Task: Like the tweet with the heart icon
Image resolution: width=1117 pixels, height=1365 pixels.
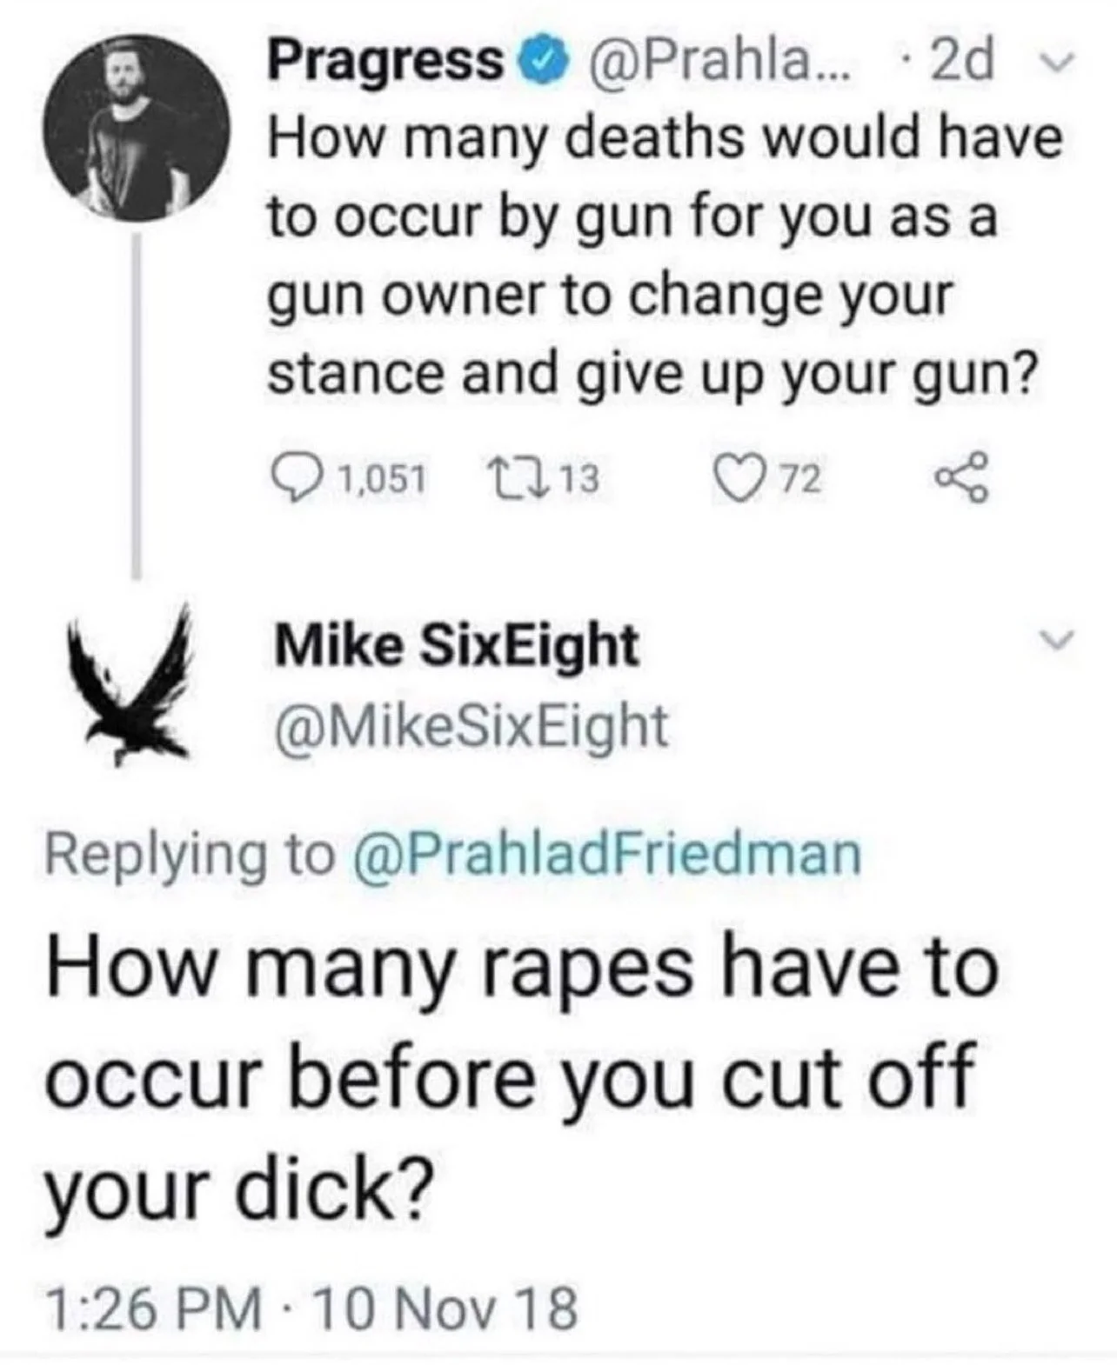Action: 732,480
